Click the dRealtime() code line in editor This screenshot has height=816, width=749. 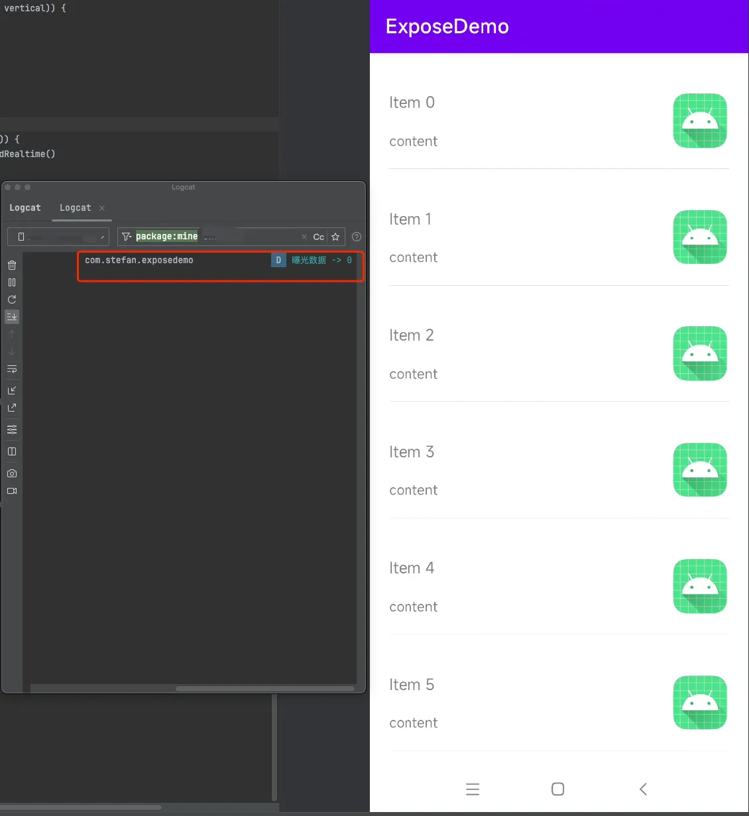(x=28, y=154)
